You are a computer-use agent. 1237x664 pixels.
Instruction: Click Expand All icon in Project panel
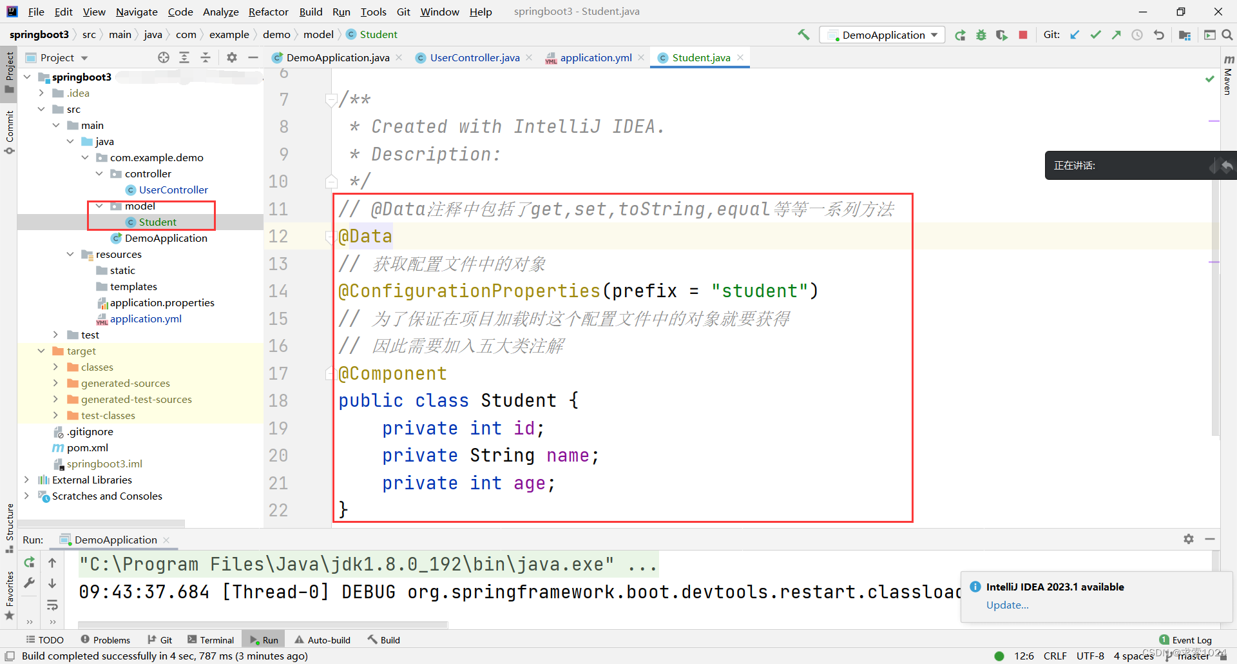pyautogui.click(x=184, y=57)
